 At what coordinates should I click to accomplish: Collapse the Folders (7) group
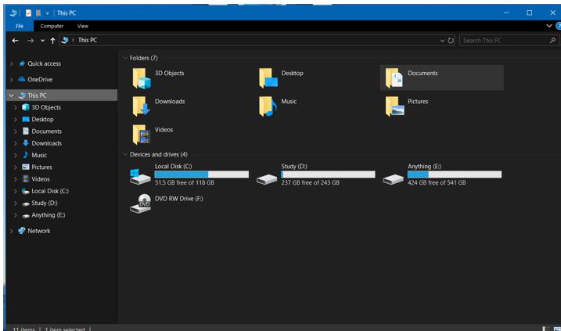[124, 58]
